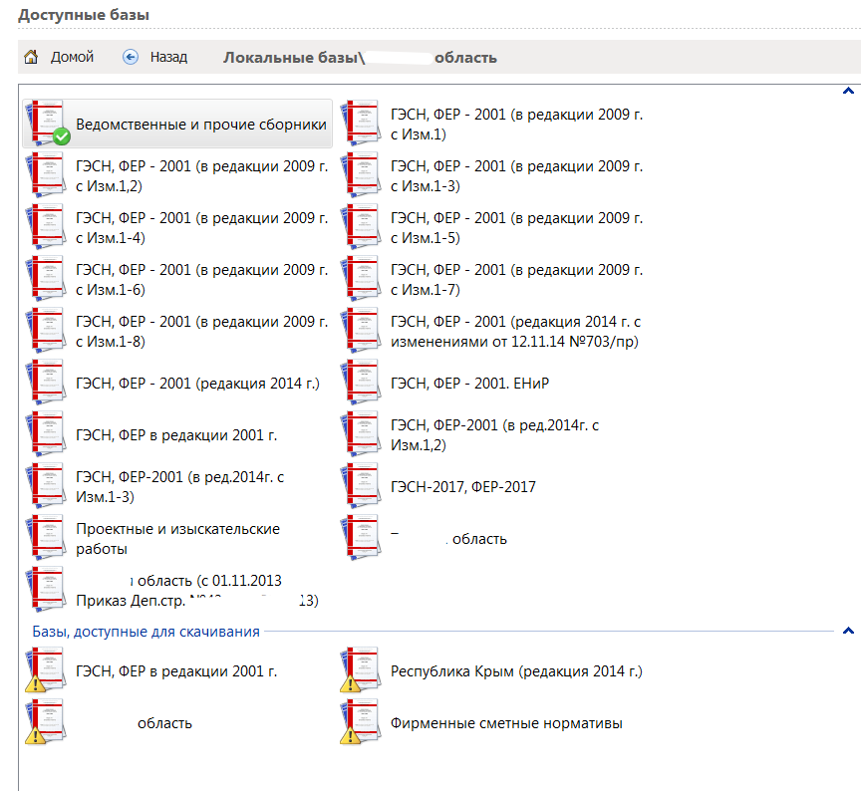
Task: Open ГЭСН-2017, ФЕР-2017 icon
Action: (361, 486)
